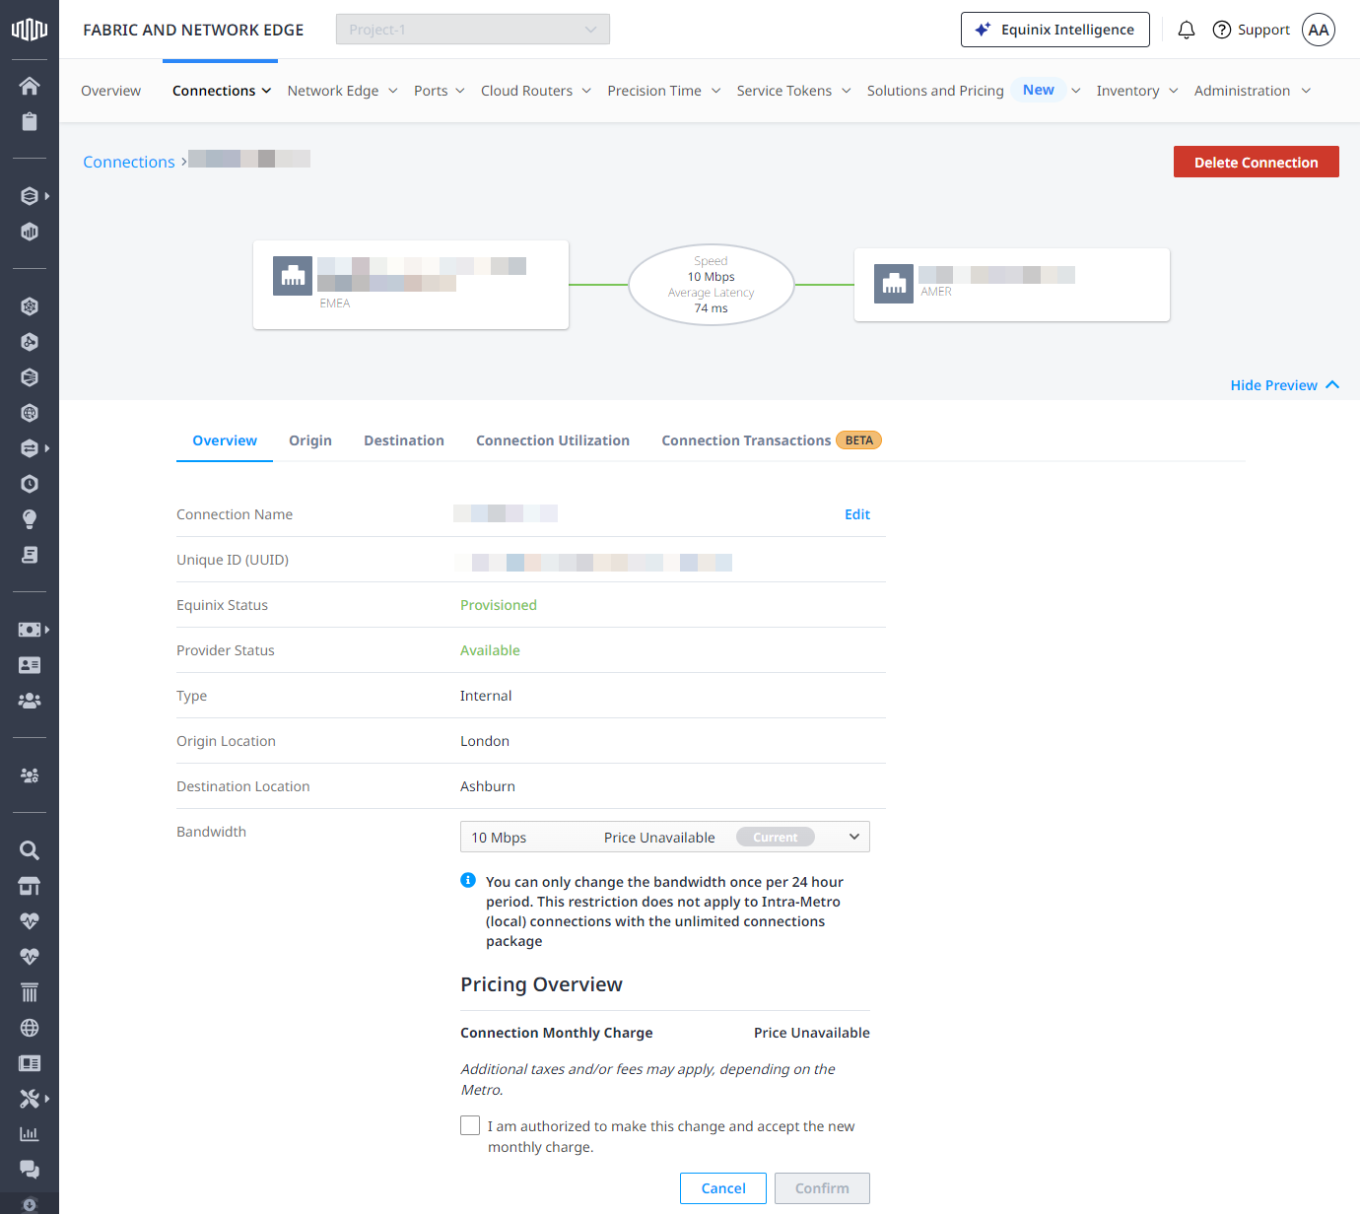The height and width of the screenshot is (1214, 1360).
Task: Select the share-nodes hexagon icon
Action: click(x=30, y=342)
